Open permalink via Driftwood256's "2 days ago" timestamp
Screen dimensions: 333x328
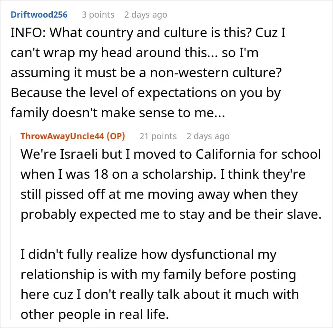[146, 15]
